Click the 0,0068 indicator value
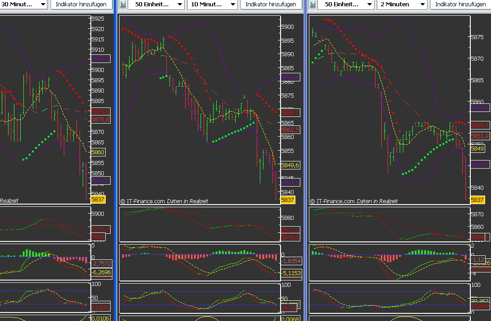Viewport: 491px width, 321px height. (x=290, y=318)
